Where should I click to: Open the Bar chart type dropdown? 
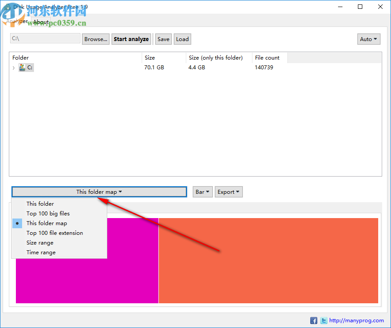[x=203, y=192]
